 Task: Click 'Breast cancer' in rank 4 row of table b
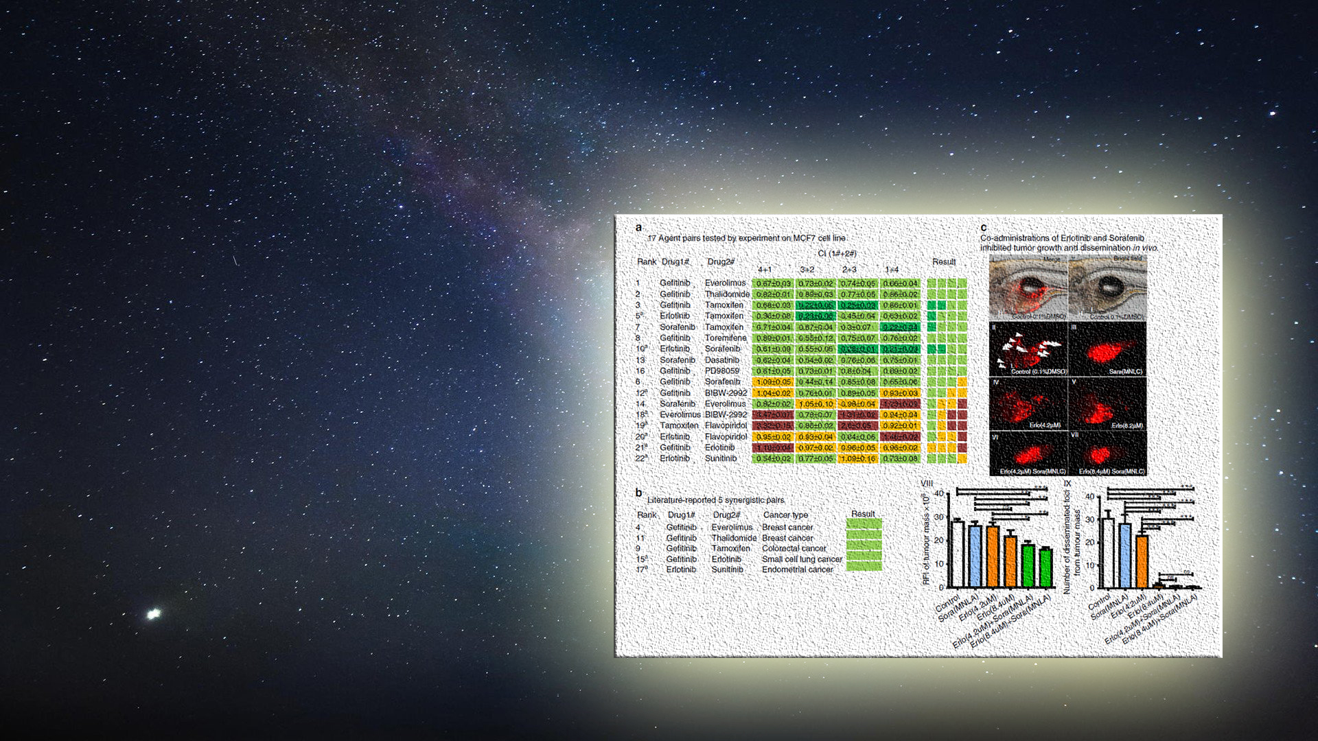[x=787, y=528]
